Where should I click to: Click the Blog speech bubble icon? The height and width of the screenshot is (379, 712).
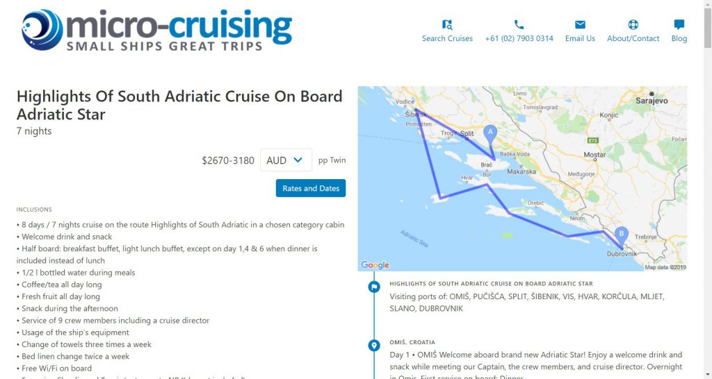679,24
